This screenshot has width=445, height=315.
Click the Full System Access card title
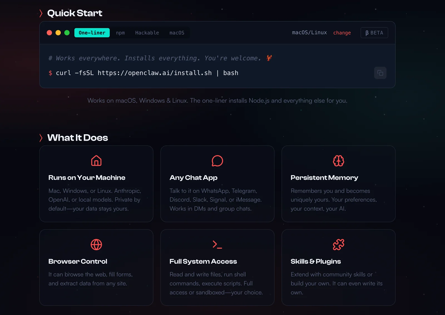[x=203, y=261]
